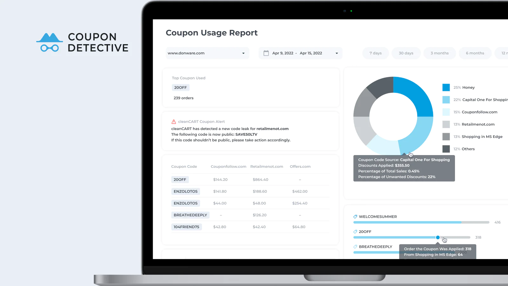The width and height of the screenshot is (508, 286).
Task: Click the $254.40 Offers.com cell
Action: click(x=300, y=203)
